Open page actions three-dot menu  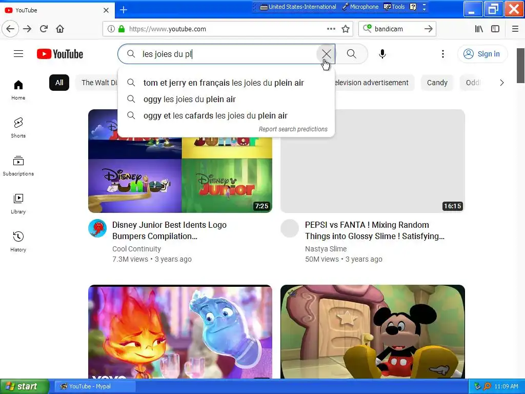pos(331,29)
